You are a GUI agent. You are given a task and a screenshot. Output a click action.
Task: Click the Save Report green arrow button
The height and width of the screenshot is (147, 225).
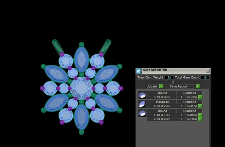[198, 86]
